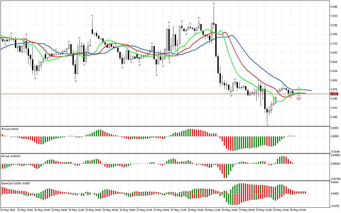The image size is (341, 213).
Task: Click the red down arrow signal marker
Action: pyautogui.click(x=299, y=97)
